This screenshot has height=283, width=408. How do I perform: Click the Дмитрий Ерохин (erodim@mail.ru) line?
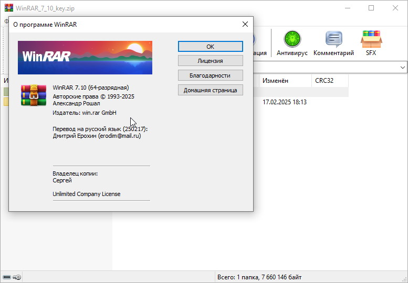coord(97,136)
